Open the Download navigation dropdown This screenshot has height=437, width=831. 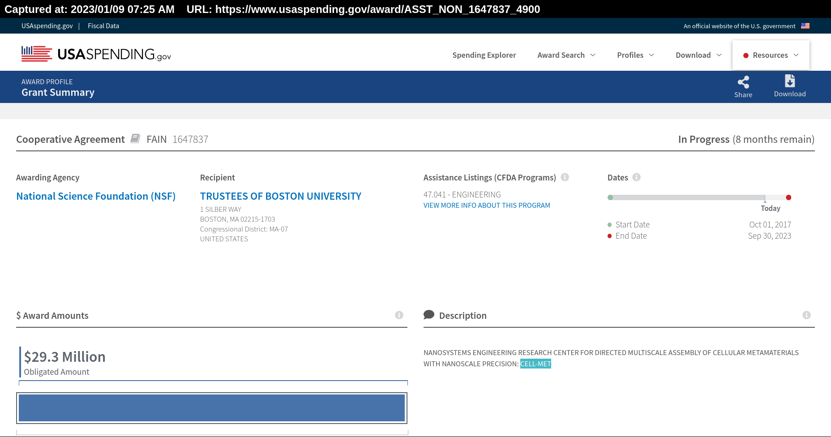pyautogui.click(x=698, y=55)
